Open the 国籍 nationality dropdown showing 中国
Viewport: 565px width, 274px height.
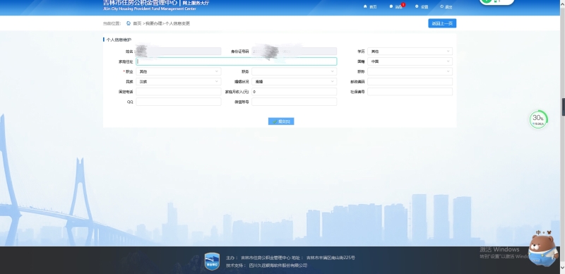click(x=410, y=61)
